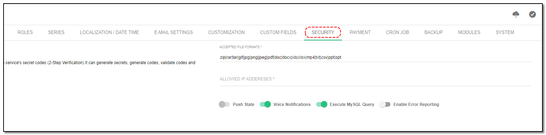Select the SECURITY tab

pyautogui.click(x=323, y=32)
